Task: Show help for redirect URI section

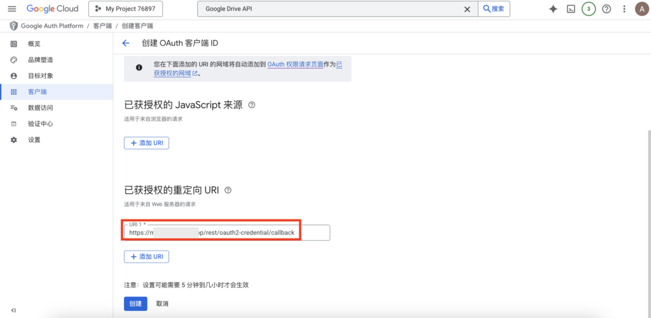Action: point(228,190)
